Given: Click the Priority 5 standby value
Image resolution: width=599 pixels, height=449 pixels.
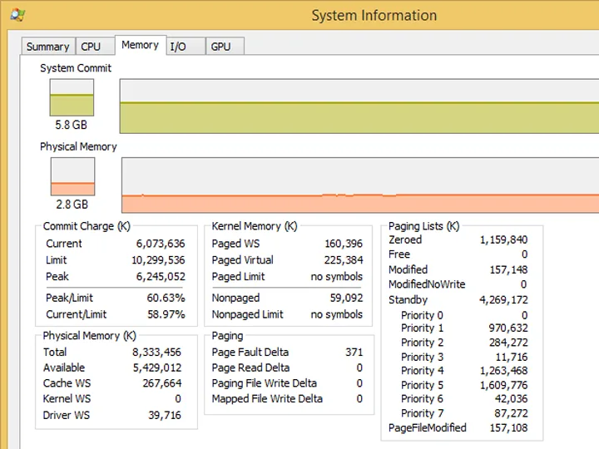Looking at the screenshot, I should pos(503,385).
